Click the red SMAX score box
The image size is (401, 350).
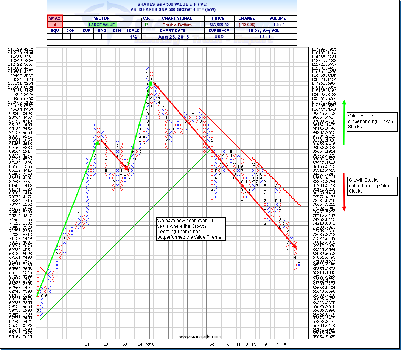click(x=55, y=22)
